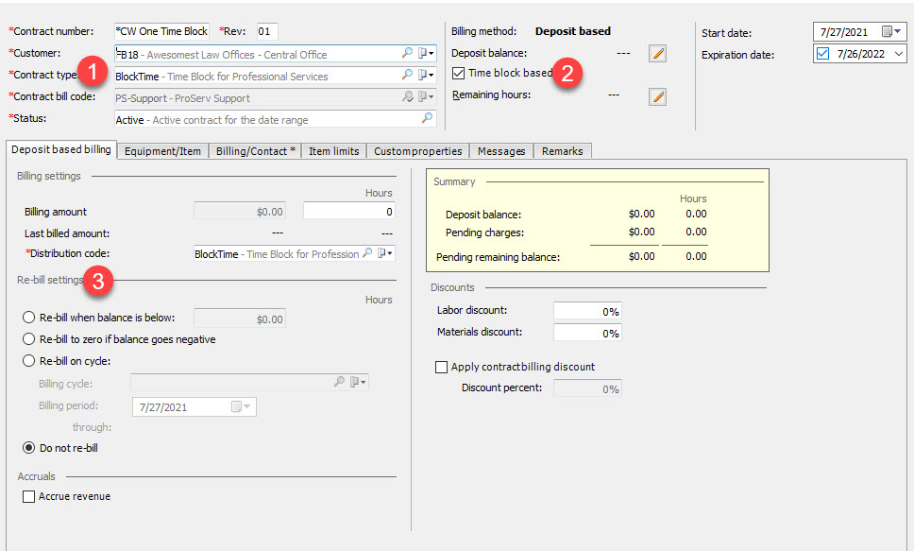Screen dimensions: 914x551
Task: Search Contract type with magnifier icon
Action: coord(408,75)
